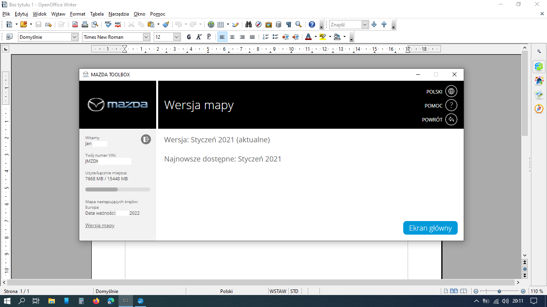The height and width of the screenshot is (307, 547).
Task: Click the Ekran główny button
Action: pos(430,228)
